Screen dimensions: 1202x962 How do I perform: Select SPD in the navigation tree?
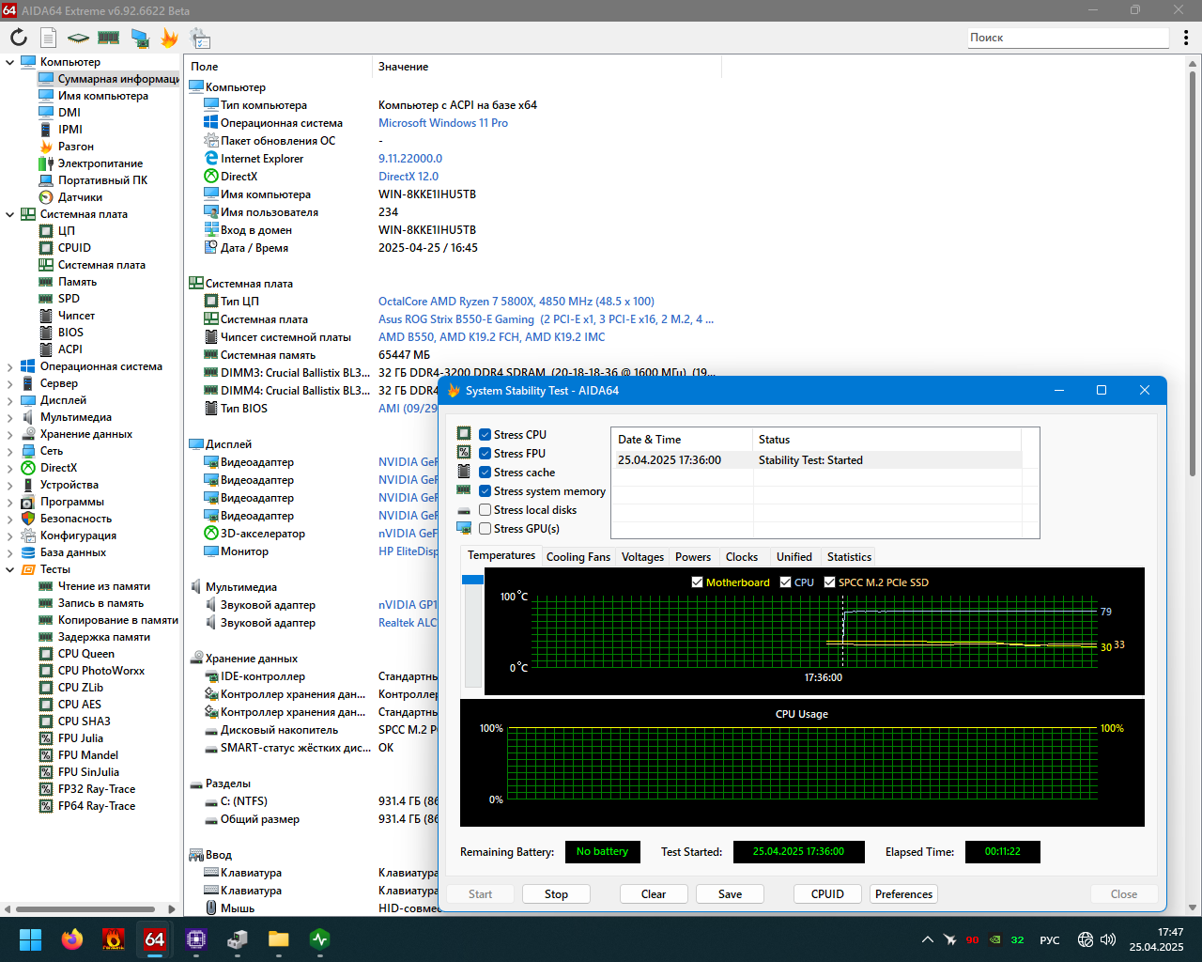(x=69, y=299)
